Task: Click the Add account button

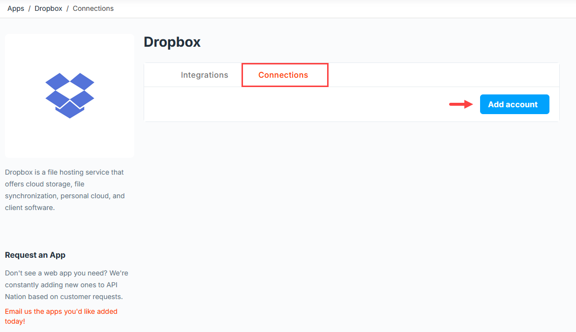Action: tap(515, 104)
